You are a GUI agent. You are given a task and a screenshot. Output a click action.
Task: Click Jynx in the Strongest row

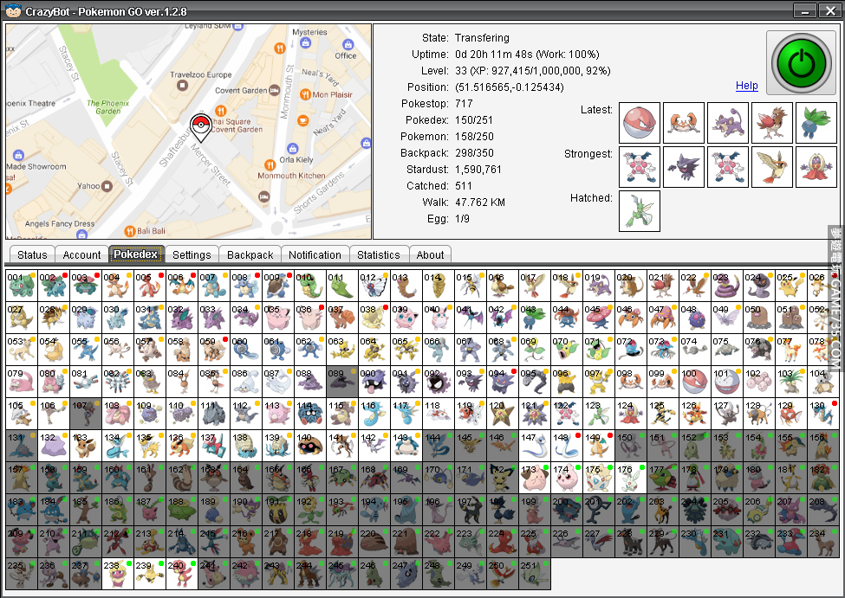tap(816, 167)
